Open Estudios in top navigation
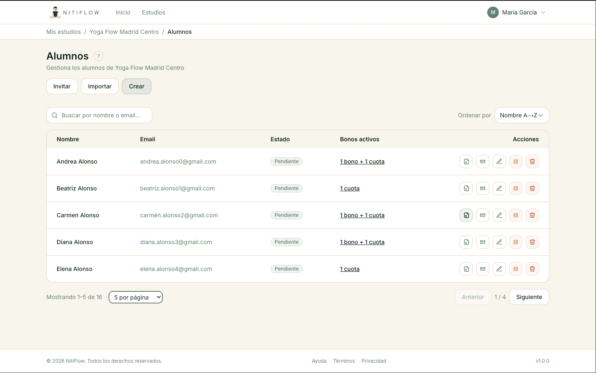This screenshot has height=373, width=596. 153,12
